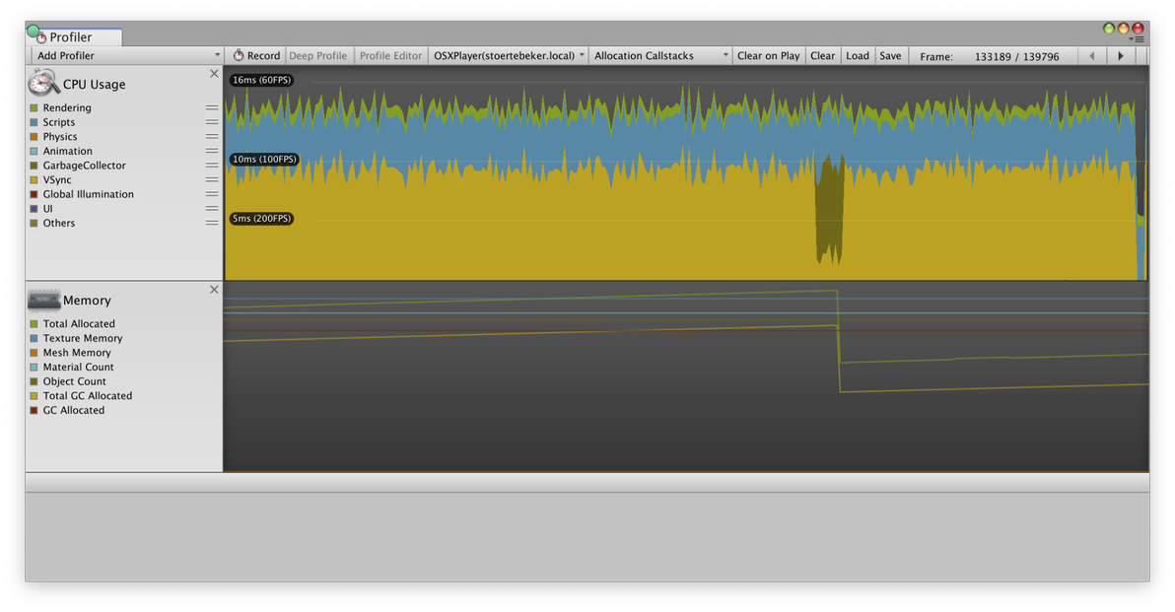The image size is (1175, 612).
Task: Select the garbage collection spike in CPU chart
Action: coord(830,210)
